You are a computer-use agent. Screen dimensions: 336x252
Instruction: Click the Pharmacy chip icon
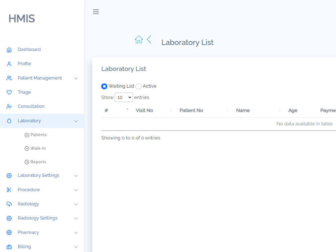[x=9, y=233]
